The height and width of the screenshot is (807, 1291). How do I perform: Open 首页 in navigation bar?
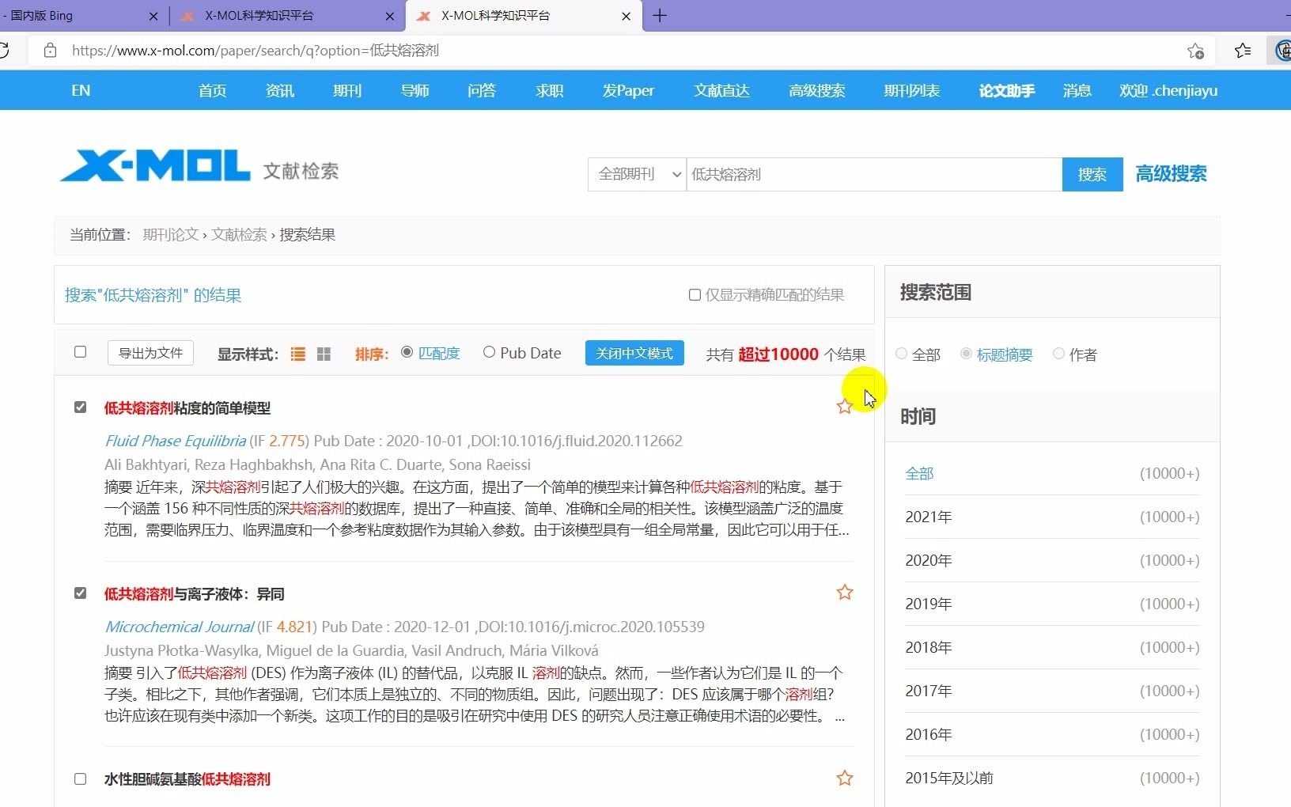coord(212,90)
